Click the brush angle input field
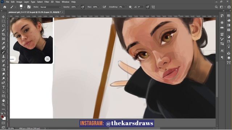232x130 pixels. point(140,7)
